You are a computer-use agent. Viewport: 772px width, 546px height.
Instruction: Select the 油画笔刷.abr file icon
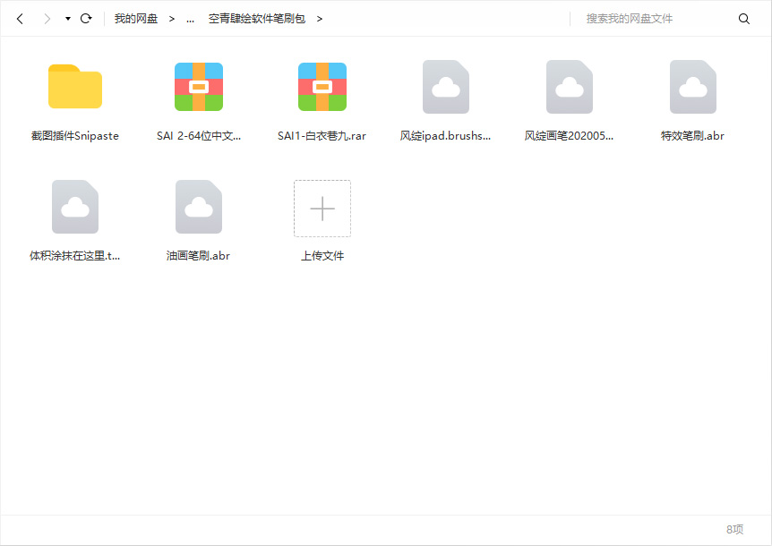pos(199,207)
